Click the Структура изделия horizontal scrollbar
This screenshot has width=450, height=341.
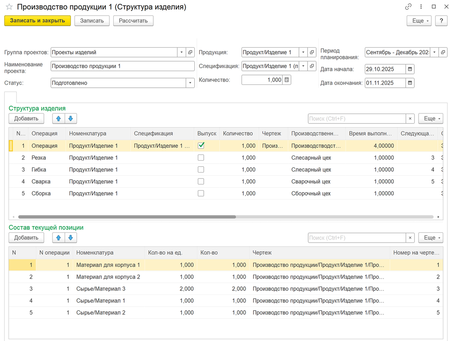tap(127, 217)
